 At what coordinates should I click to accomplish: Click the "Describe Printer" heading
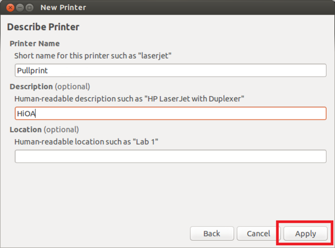point(43,27)
